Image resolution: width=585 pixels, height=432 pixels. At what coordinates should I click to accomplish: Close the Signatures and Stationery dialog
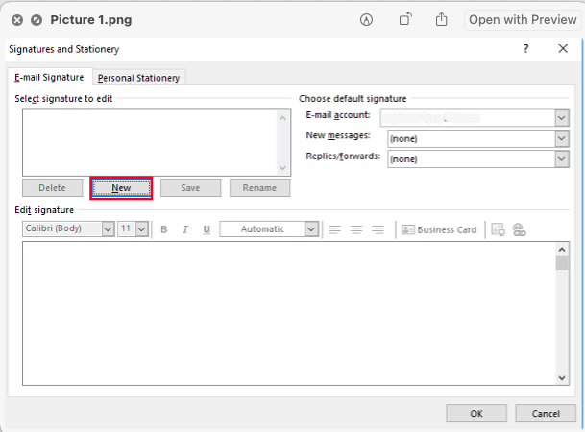(x=563, y=48)
